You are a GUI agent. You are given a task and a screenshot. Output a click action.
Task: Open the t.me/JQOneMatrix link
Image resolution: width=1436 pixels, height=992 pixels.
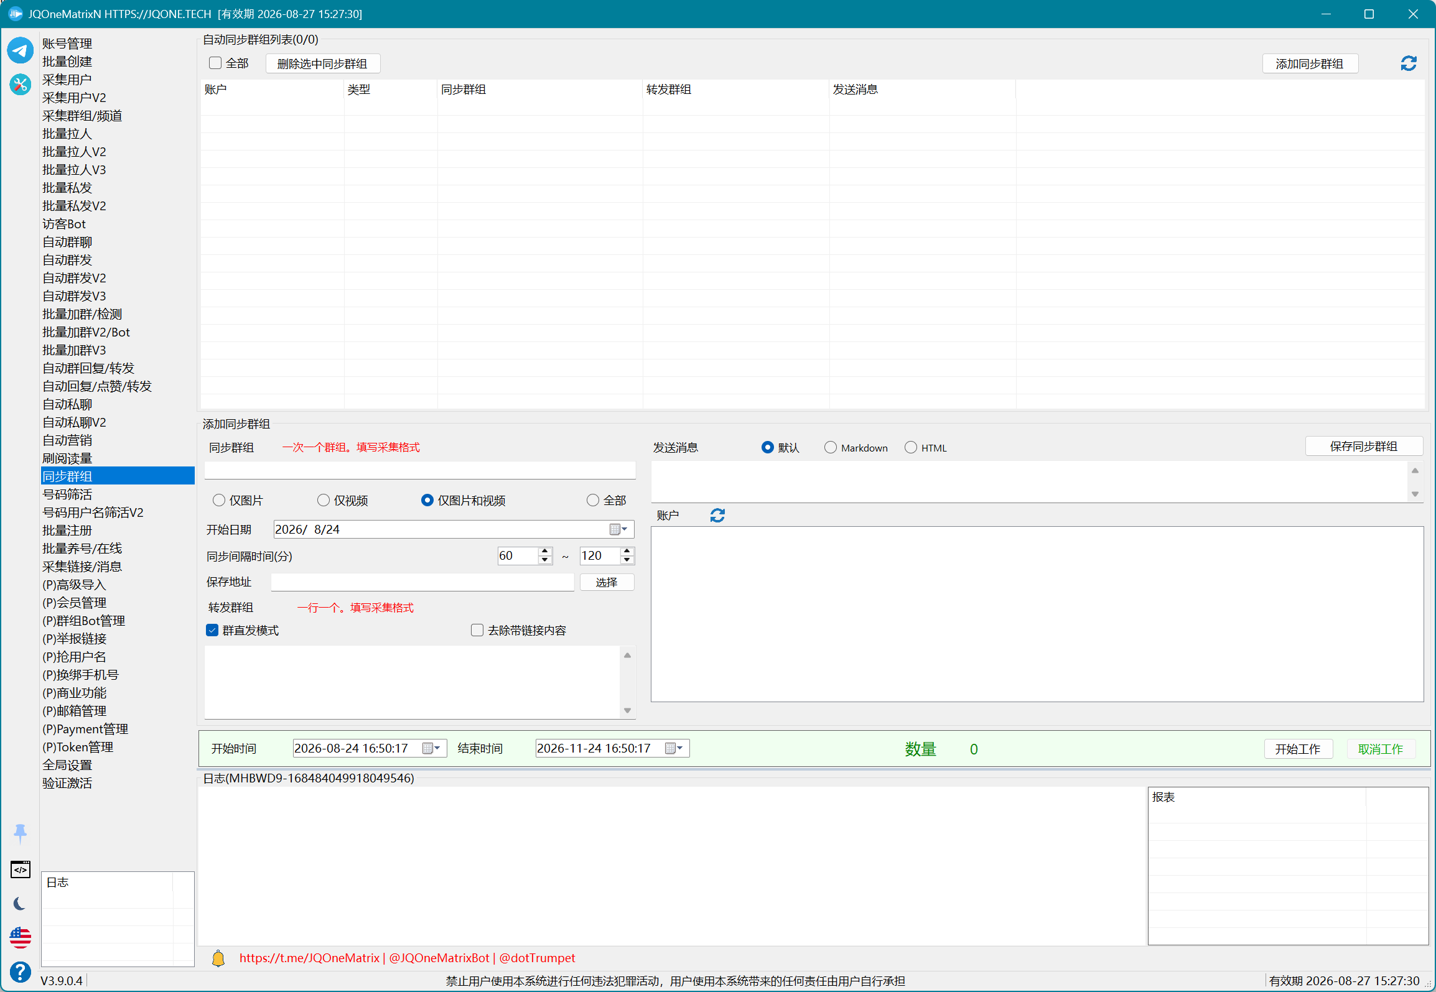coord(309,958)
